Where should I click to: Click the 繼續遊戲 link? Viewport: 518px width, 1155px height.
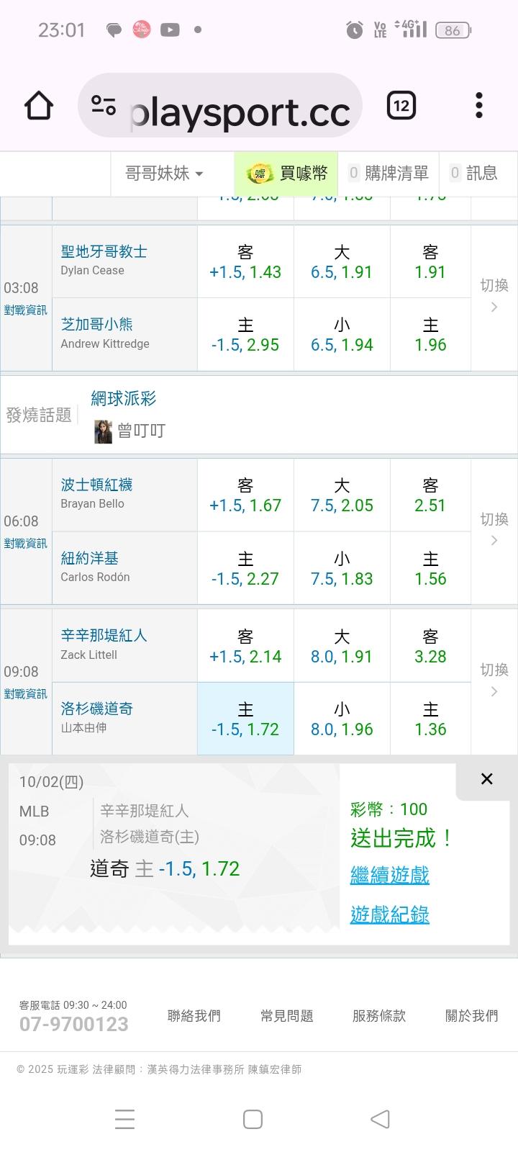(389, 875)
